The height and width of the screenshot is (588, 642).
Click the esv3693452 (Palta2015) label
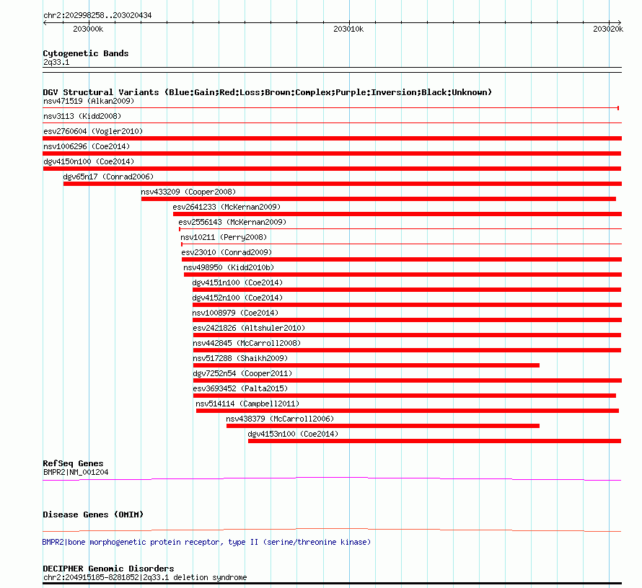pyautogui.click(x=240, y=388)
